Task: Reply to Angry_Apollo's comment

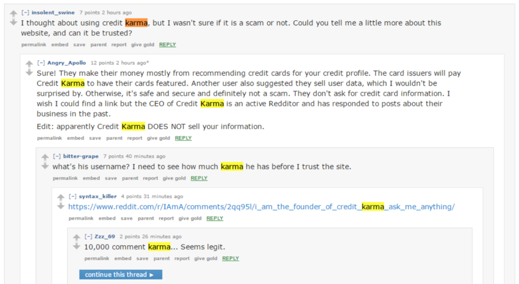Action: pyautogui.click(x=183, y=138)
